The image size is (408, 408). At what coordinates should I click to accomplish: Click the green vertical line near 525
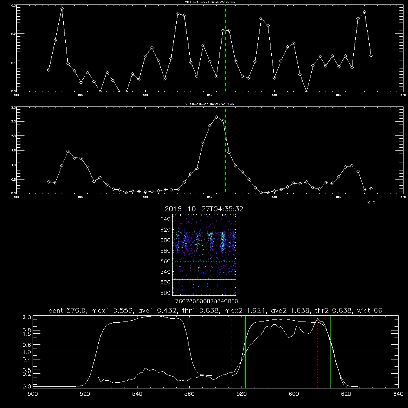pos(99,352)
